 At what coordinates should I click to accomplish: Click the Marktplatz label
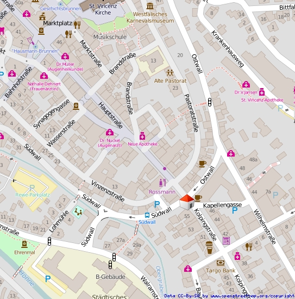click(58, 23)
